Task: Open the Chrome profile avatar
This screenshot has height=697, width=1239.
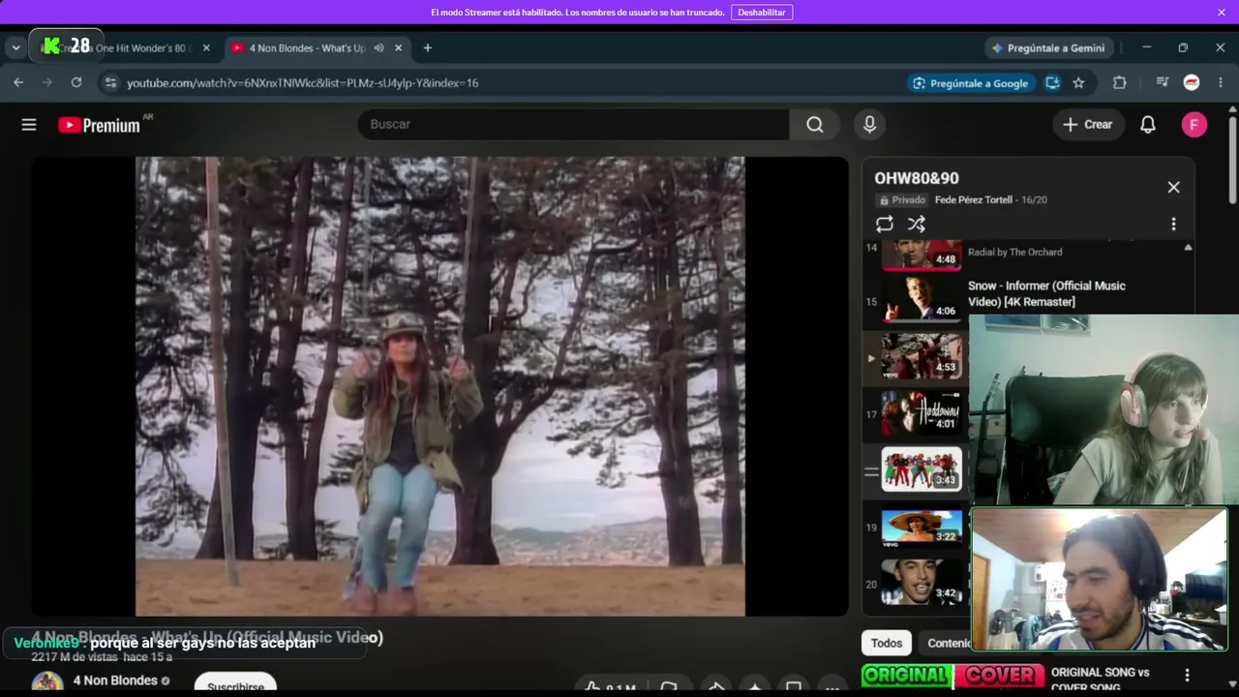Action: point(1192,83)
